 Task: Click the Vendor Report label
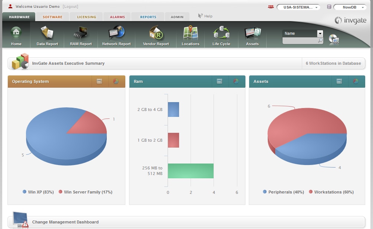click(x=156, y=44)
